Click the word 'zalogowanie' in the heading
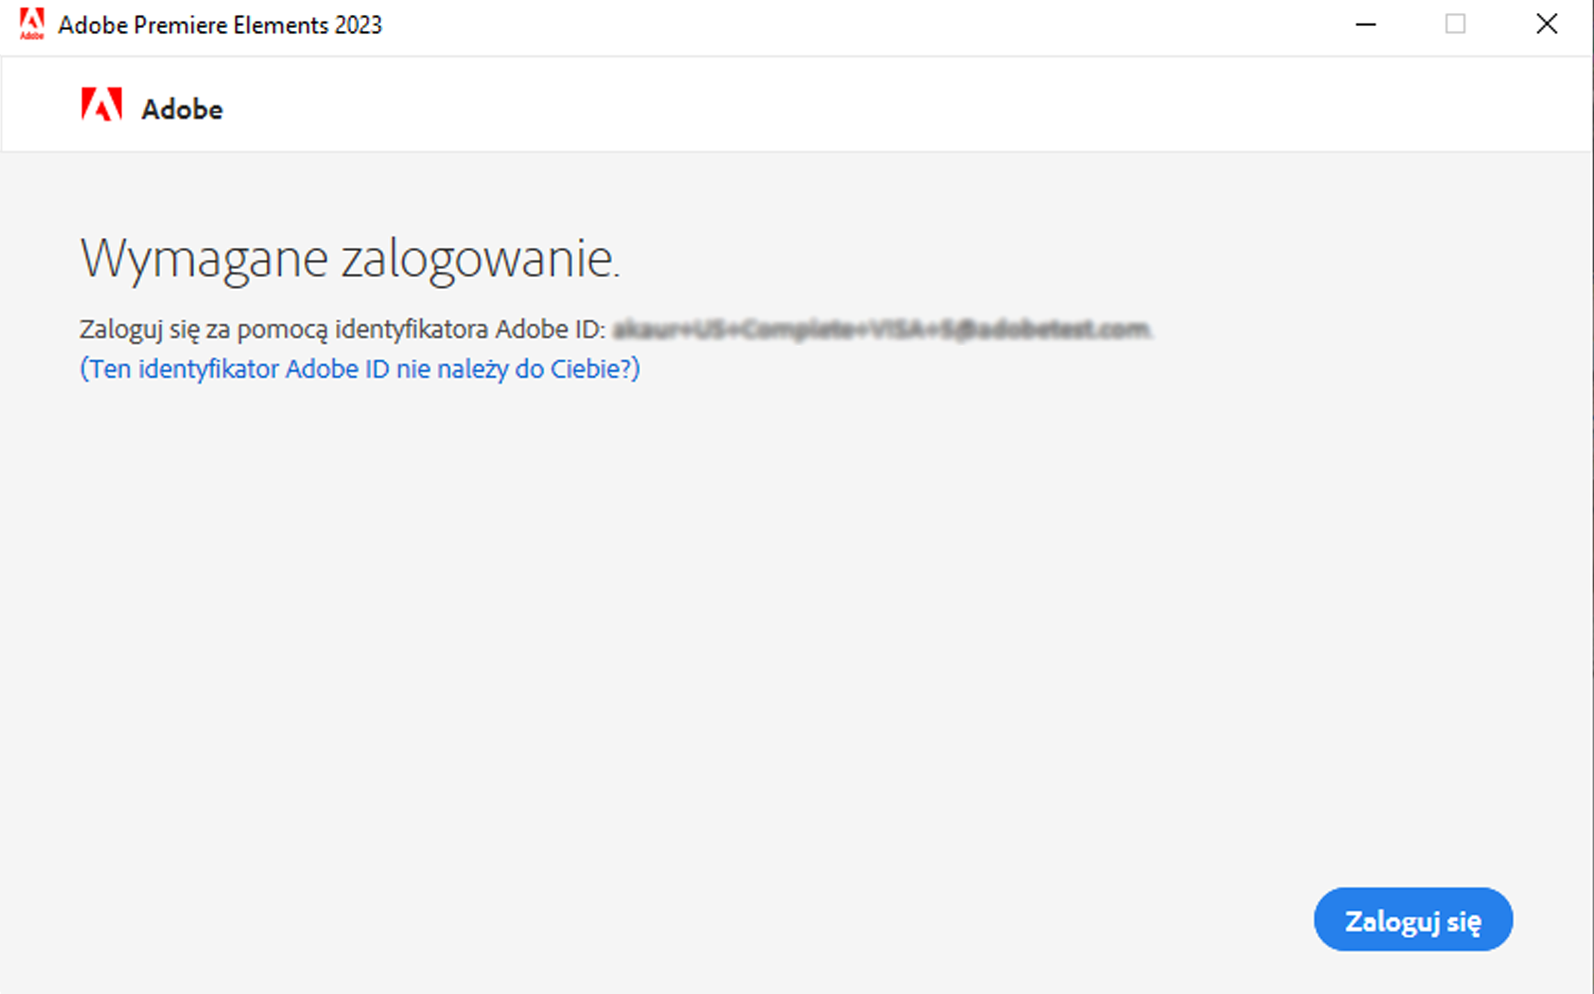This screenshot has height=994, width=1594. coord(477,259)
